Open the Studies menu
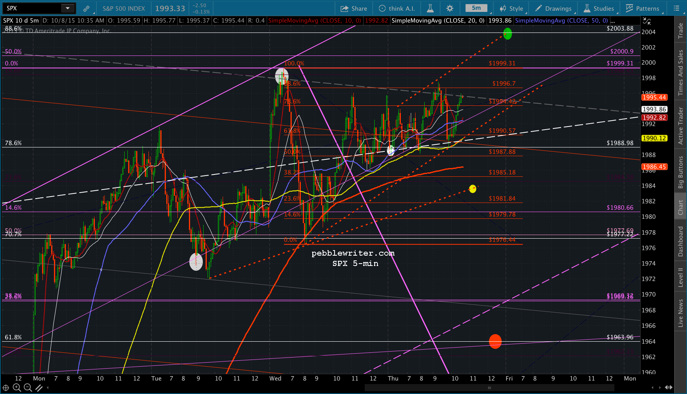 (x=598, y=8)
